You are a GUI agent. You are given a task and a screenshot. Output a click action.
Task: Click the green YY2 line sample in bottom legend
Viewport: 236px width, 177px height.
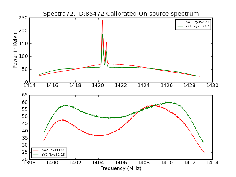pyautogui.click(x=36, y=155)
